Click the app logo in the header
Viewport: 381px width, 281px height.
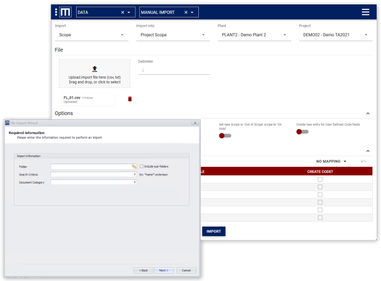click(65, 12)
